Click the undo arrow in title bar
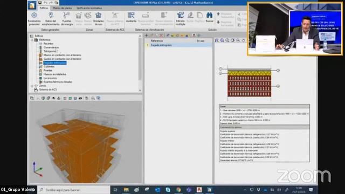Screen dimensions: 345x194 pyautogui.click(x=45, y=3)
